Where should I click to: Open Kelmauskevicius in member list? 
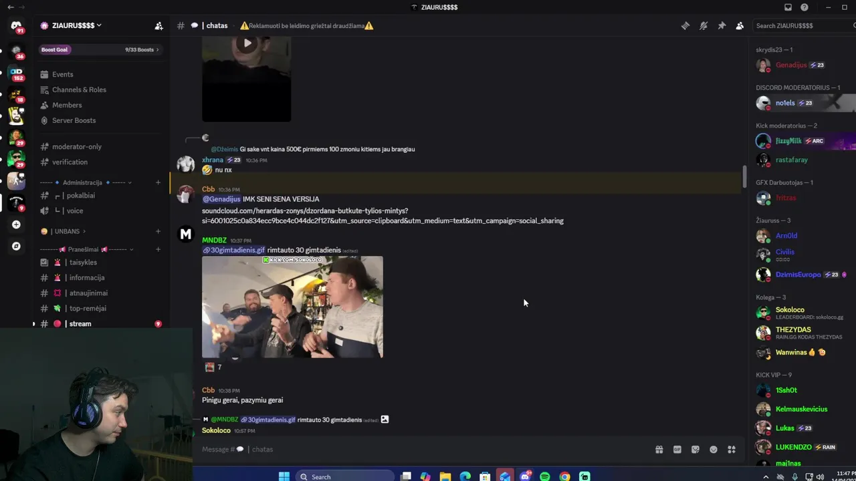click(x=801, y=409)
